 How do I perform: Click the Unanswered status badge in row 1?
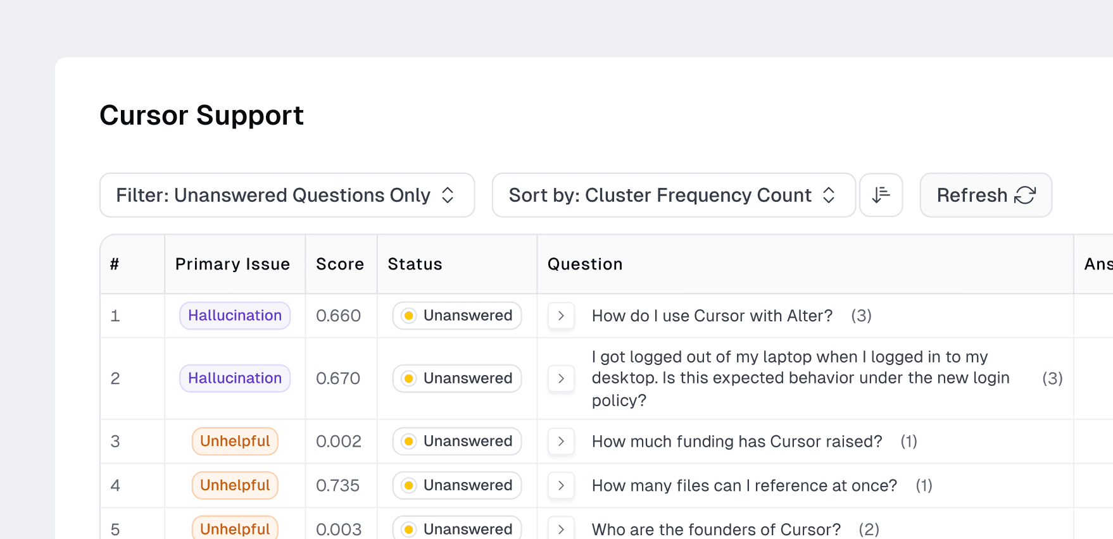tap(457, 316)
